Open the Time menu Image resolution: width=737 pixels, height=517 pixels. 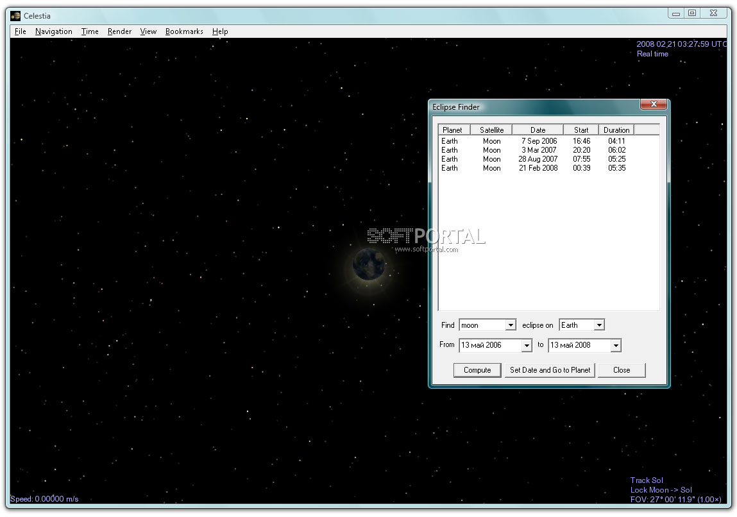pos(90,31)
